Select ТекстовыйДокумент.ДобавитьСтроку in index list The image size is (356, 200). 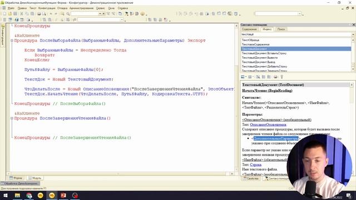tap(296, 67)
